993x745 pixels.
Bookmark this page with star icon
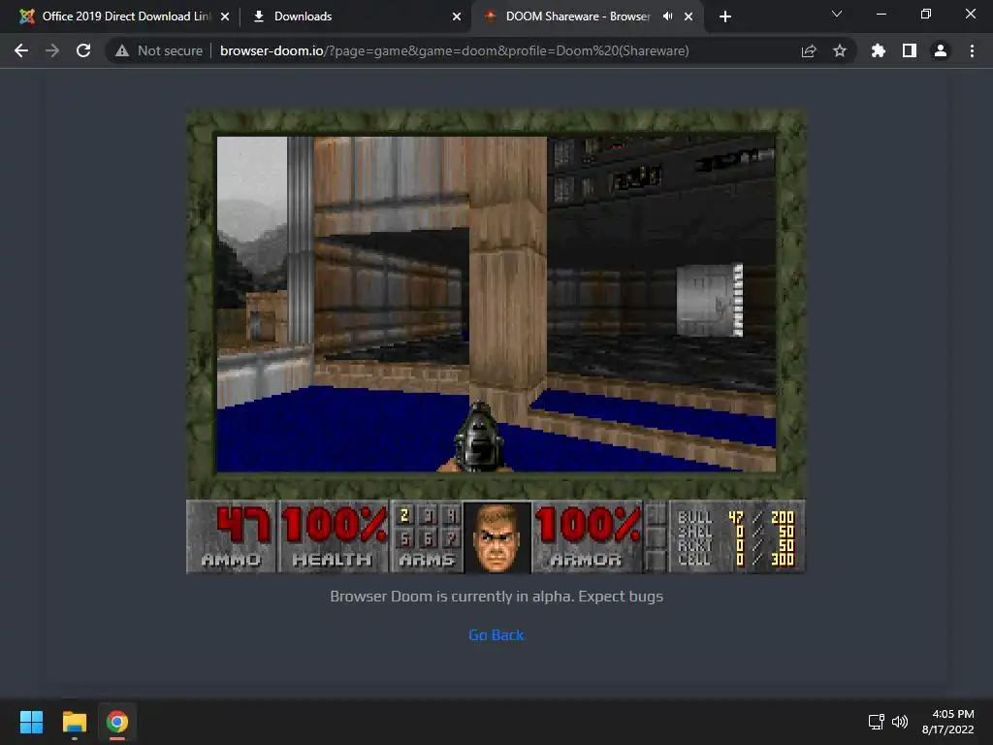pos(840,50)
